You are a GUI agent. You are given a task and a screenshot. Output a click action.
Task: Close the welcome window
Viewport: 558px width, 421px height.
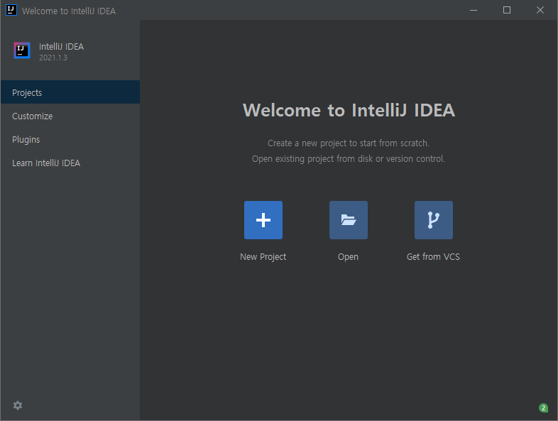[x=540, y=11]
